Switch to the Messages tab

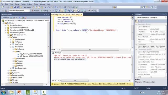click(57, 53)
